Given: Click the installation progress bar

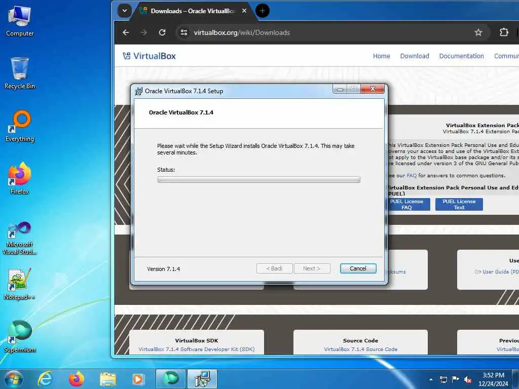Looking at the screenshot, I should (259, 180).
